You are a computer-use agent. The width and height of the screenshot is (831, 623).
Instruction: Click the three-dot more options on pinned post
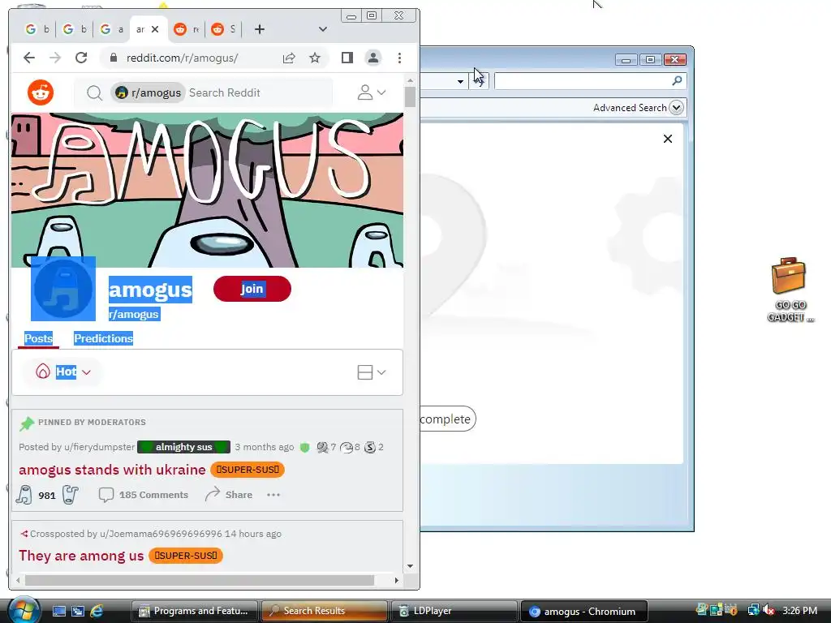coord(273,495)
